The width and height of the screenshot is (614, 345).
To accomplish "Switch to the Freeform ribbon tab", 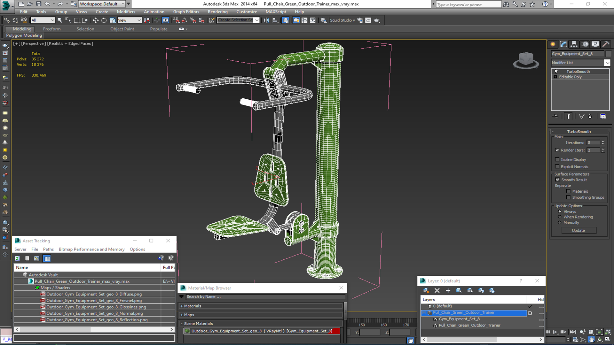I will tap(52, 29).
